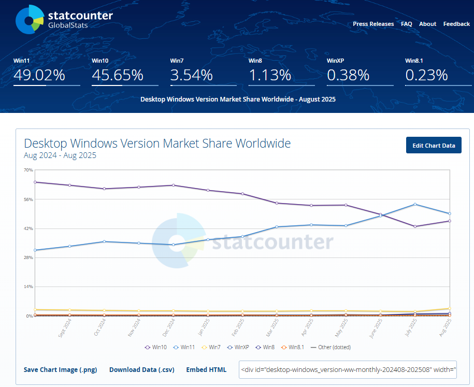Click the chart title Desktop Windows Version Market Share Worldwide
Screen dimensions: 474x387
click(157, 144)
